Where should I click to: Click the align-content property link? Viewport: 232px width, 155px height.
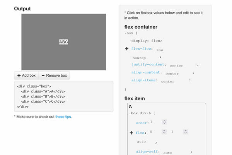(146, 72)
